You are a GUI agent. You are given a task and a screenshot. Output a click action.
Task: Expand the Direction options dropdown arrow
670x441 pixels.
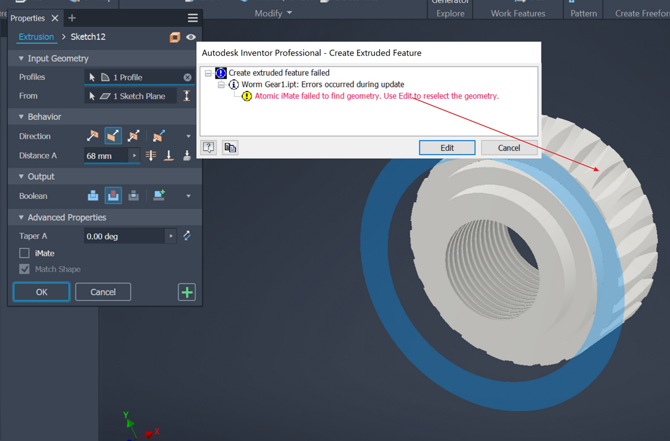[189, 137]
